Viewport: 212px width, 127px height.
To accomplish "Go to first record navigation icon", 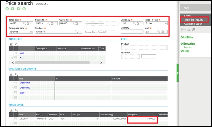I will click(7, 9).
